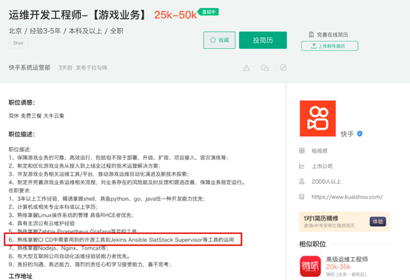This screenshot has height=280, width=410.
Task: Click the home icon beside website URL
Action: tap(302, 196)
